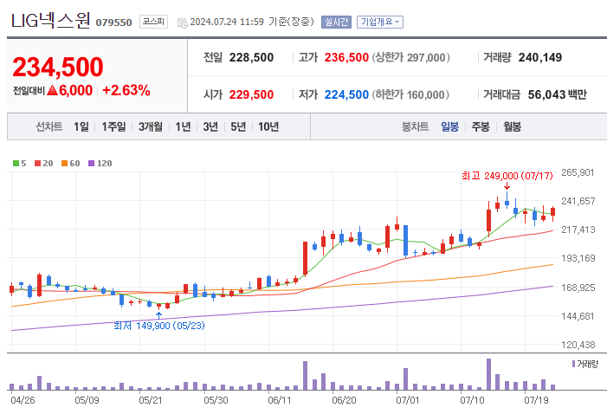Show the 5년 line chart
Viewport: 607px width, 414px height.
[x=238, y=126]
